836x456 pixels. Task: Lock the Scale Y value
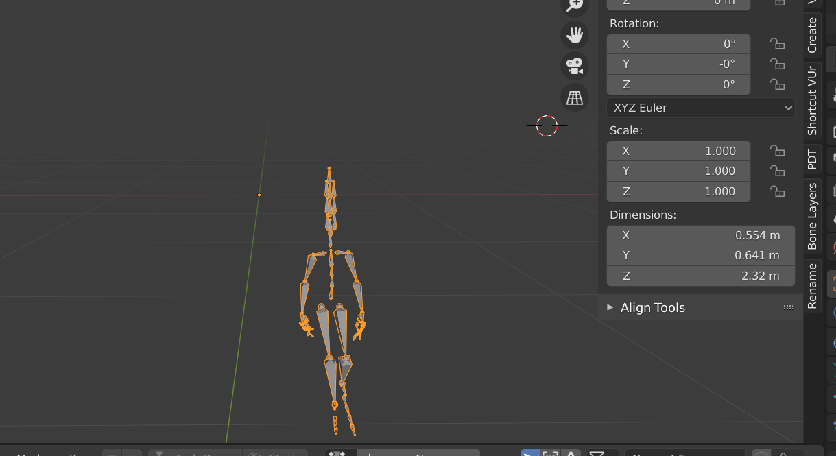[777, 171]
